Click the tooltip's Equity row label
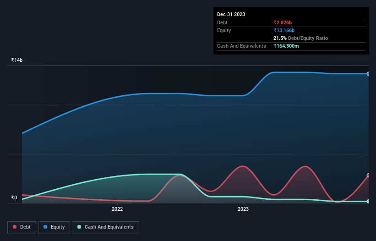Image resolution: width=376 pixels, height=241 pixels. [224, 30]
